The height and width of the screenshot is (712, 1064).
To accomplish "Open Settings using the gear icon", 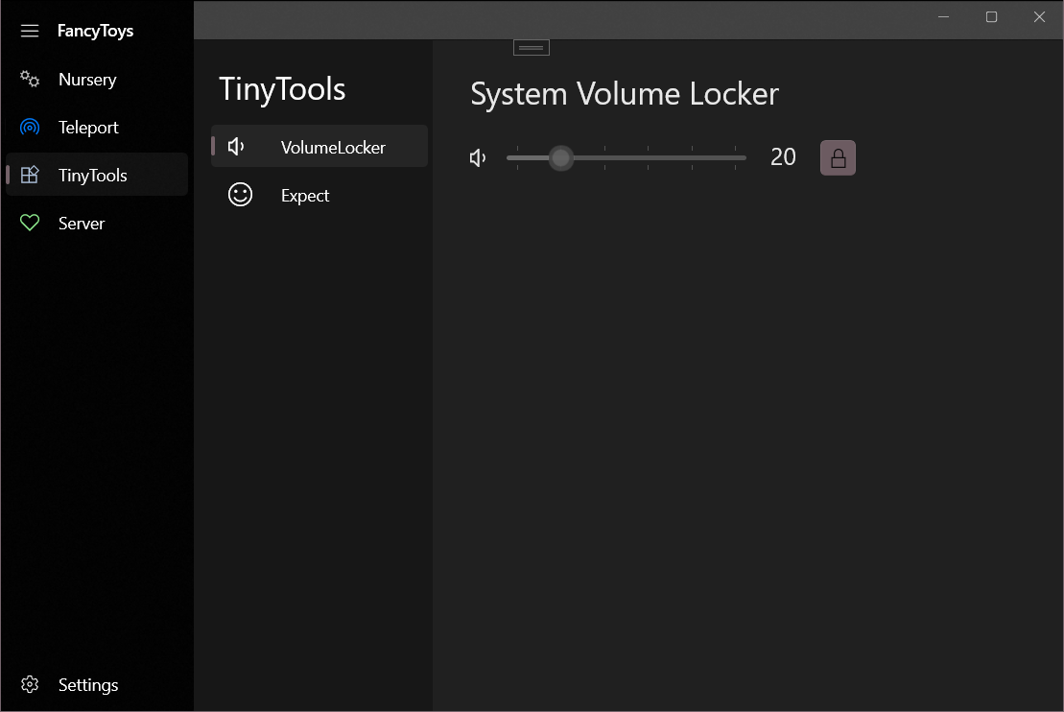I will click(x=29, y=684).
